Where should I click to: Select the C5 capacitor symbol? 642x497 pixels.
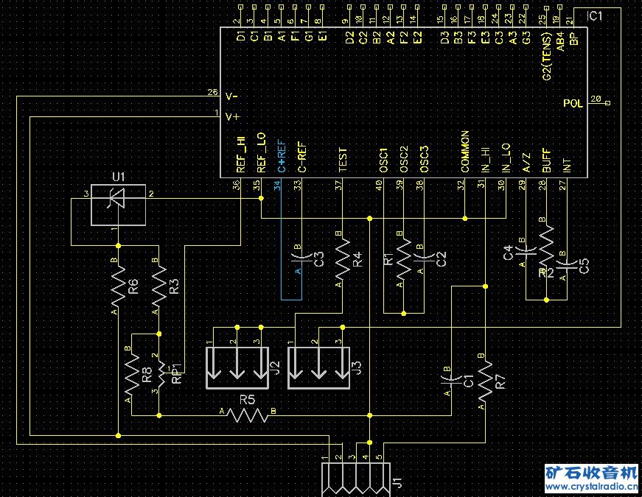click(x=567, y=264)
